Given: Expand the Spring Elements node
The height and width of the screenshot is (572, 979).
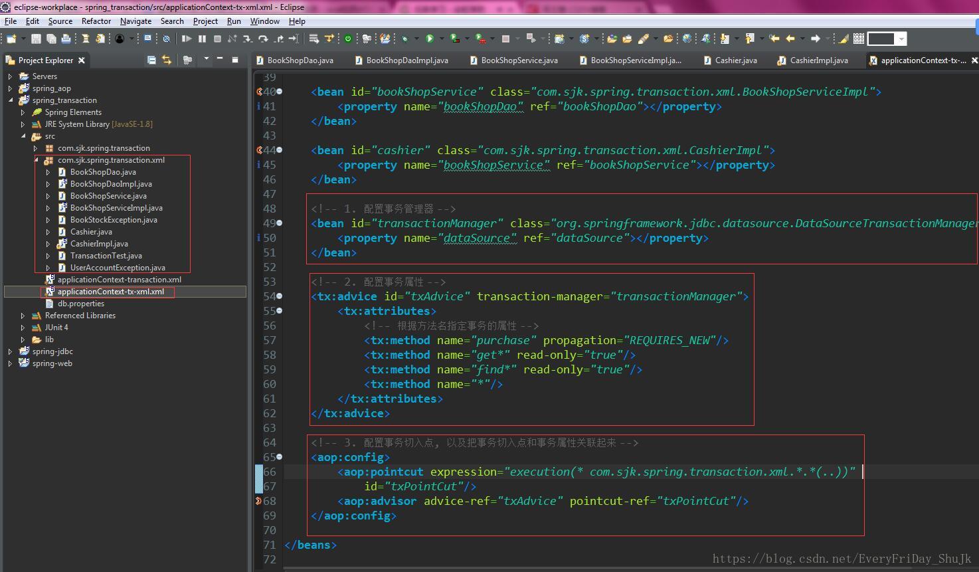Looking at the screenshot, I should pyautogui.click(x=23, y=112).
